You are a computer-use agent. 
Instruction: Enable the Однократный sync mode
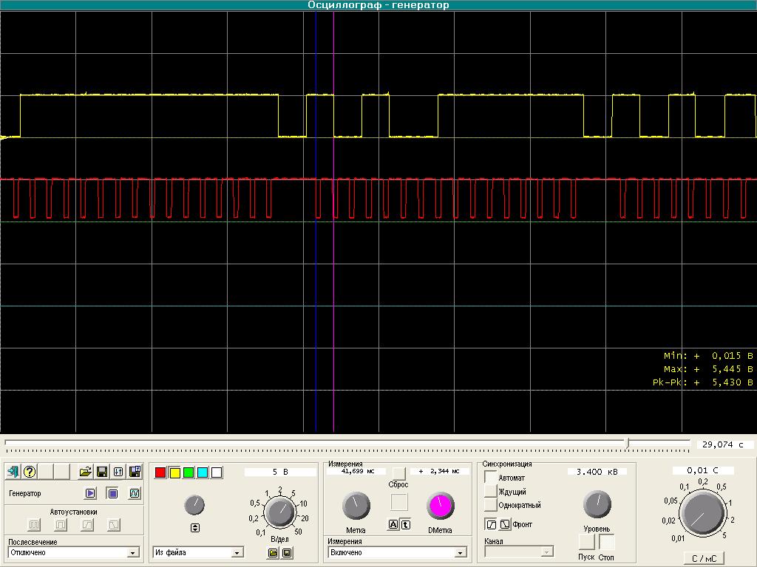491,505
